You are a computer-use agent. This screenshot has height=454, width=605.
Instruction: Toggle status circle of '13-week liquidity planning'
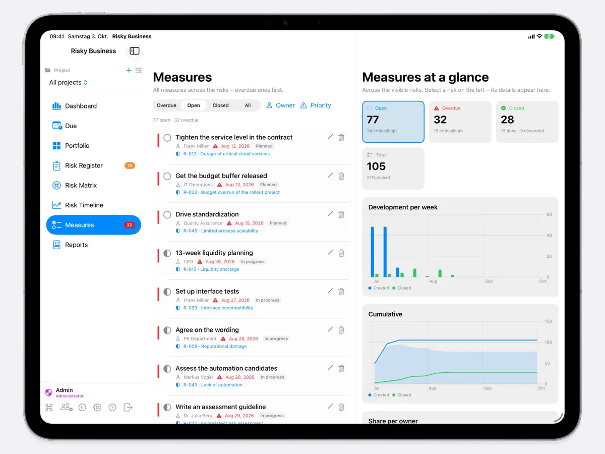click(x=167, y=253)
